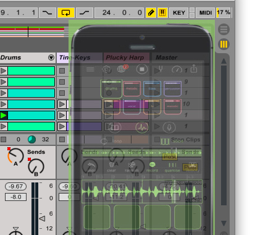Click Drums loop count value 32
The height and width of the screenshot is (235, 255).
pyautogui.click(x=46, y=140)
